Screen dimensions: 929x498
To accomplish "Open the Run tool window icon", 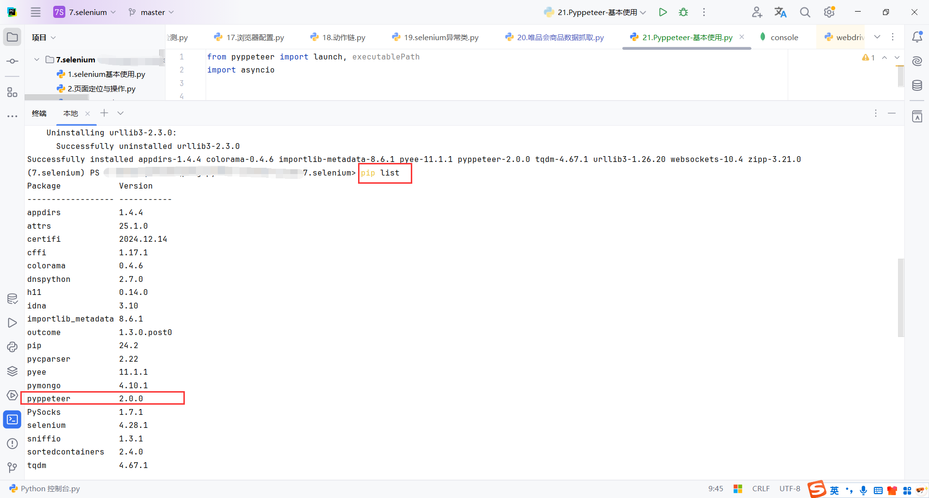I will [13, 322].
